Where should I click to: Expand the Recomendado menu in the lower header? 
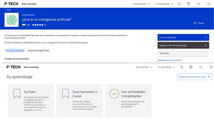[144, 67]
